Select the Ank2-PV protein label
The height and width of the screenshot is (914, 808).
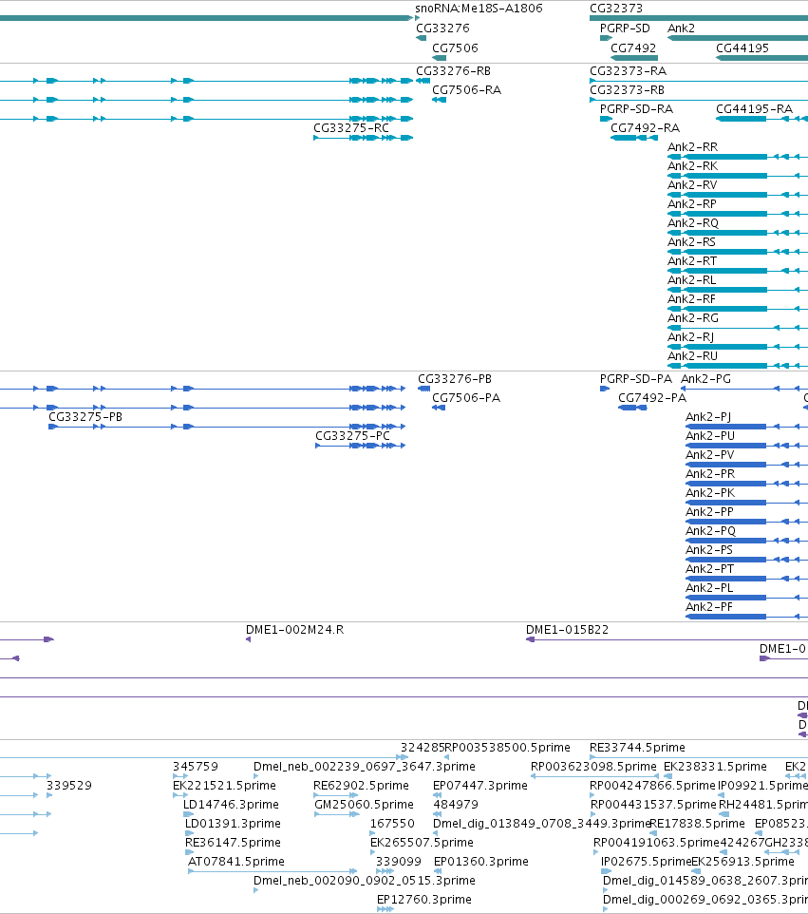(710, 455)
